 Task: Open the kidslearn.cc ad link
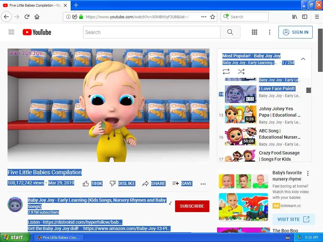291,205
